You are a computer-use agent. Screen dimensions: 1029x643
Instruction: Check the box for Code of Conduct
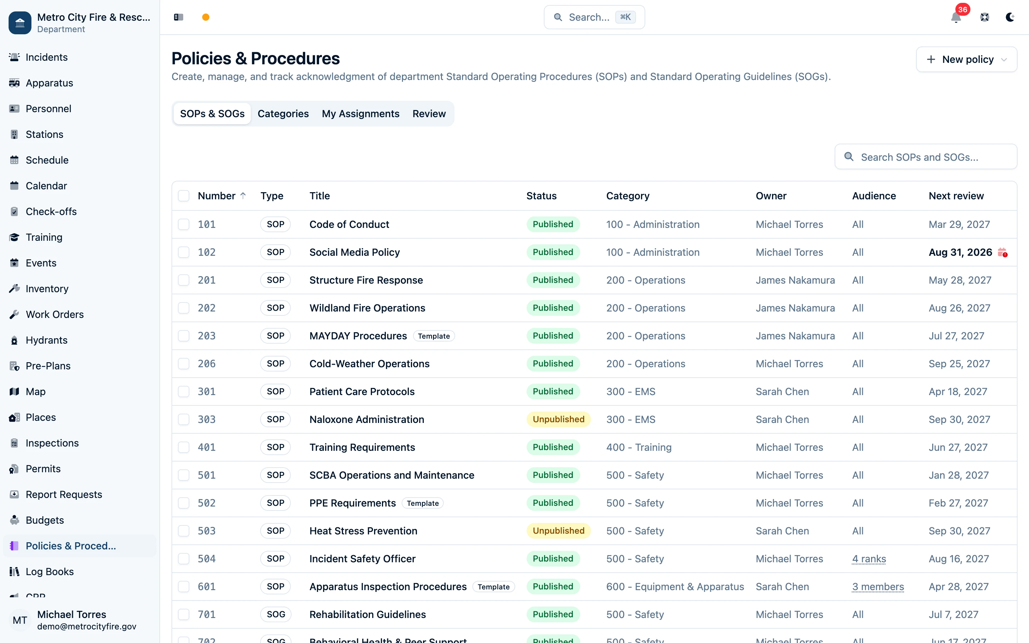pyautogui.click(x=184, y=225)
